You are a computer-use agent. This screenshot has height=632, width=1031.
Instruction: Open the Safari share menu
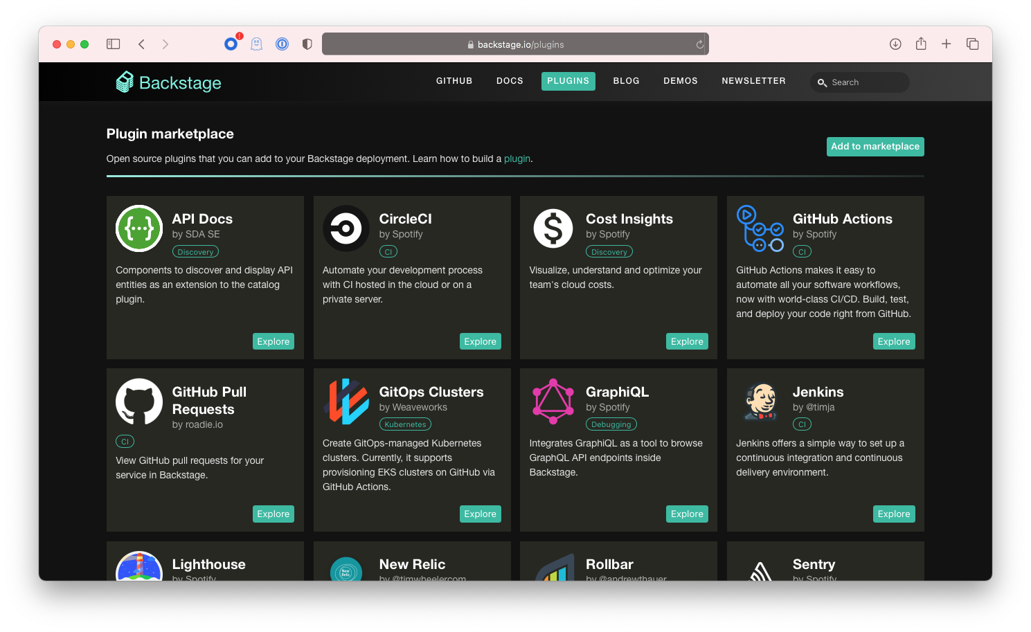[921, 44]
